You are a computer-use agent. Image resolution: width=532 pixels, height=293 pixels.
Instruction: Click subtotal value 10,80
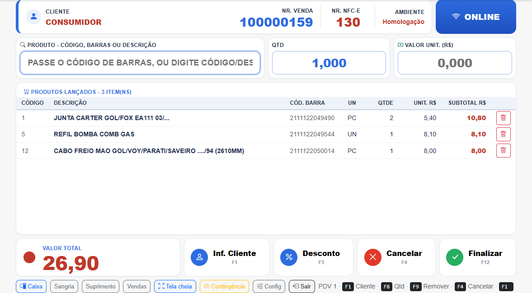point(476,118)
